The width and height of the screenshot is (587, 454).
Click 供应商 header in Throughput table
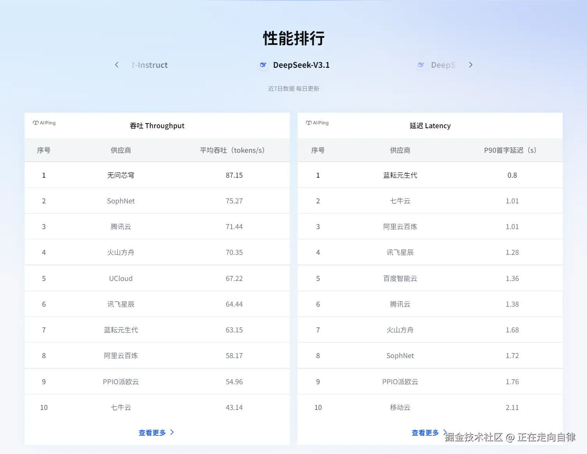(x=121, y=150)
